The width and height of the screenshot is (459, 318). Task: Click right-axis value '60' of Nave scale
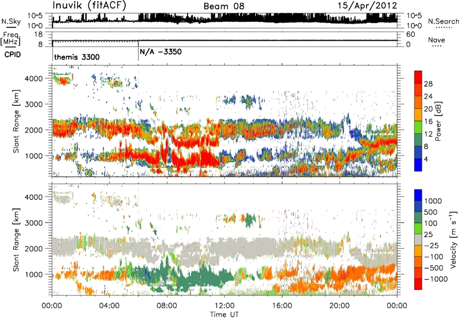(x=410, y=34)
